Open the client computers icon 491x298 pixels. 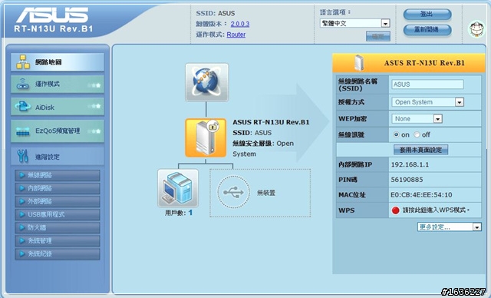click(x=178, y=188)
